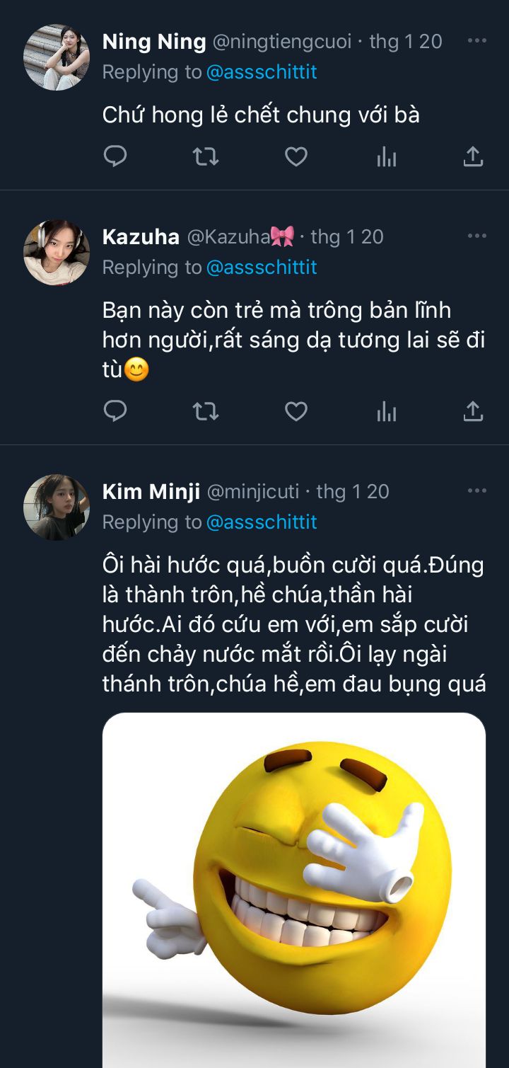Tap Kim Minji's profile avatar
The width and height of the screenshot is (509, 1068).
pyautogui.click(x=57, y=507)
